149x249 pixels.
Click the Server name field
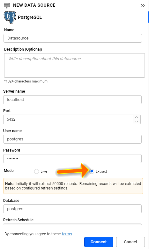(x=72, y=100)
